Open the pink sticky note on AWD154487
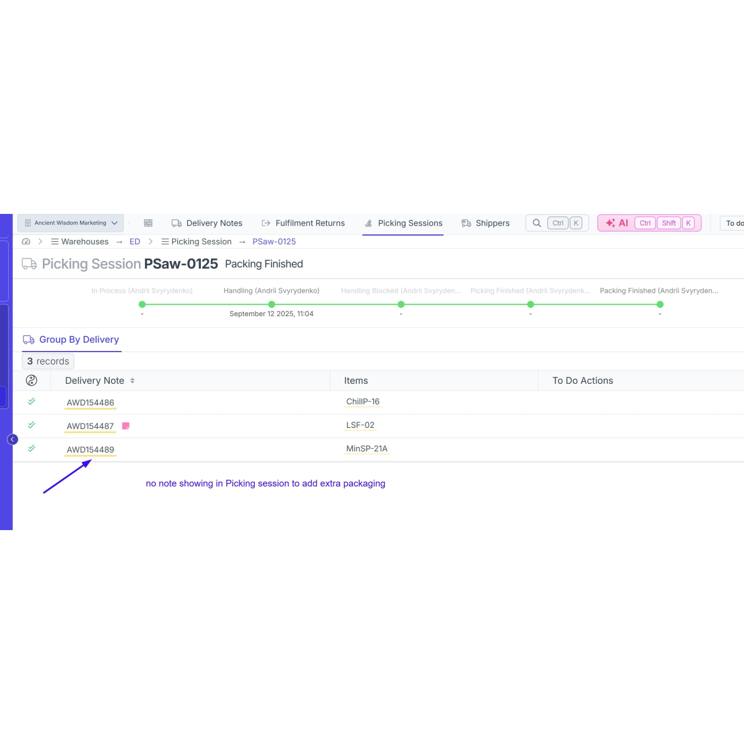The height and width of the screenshot is (744, 744). (126, 426)
